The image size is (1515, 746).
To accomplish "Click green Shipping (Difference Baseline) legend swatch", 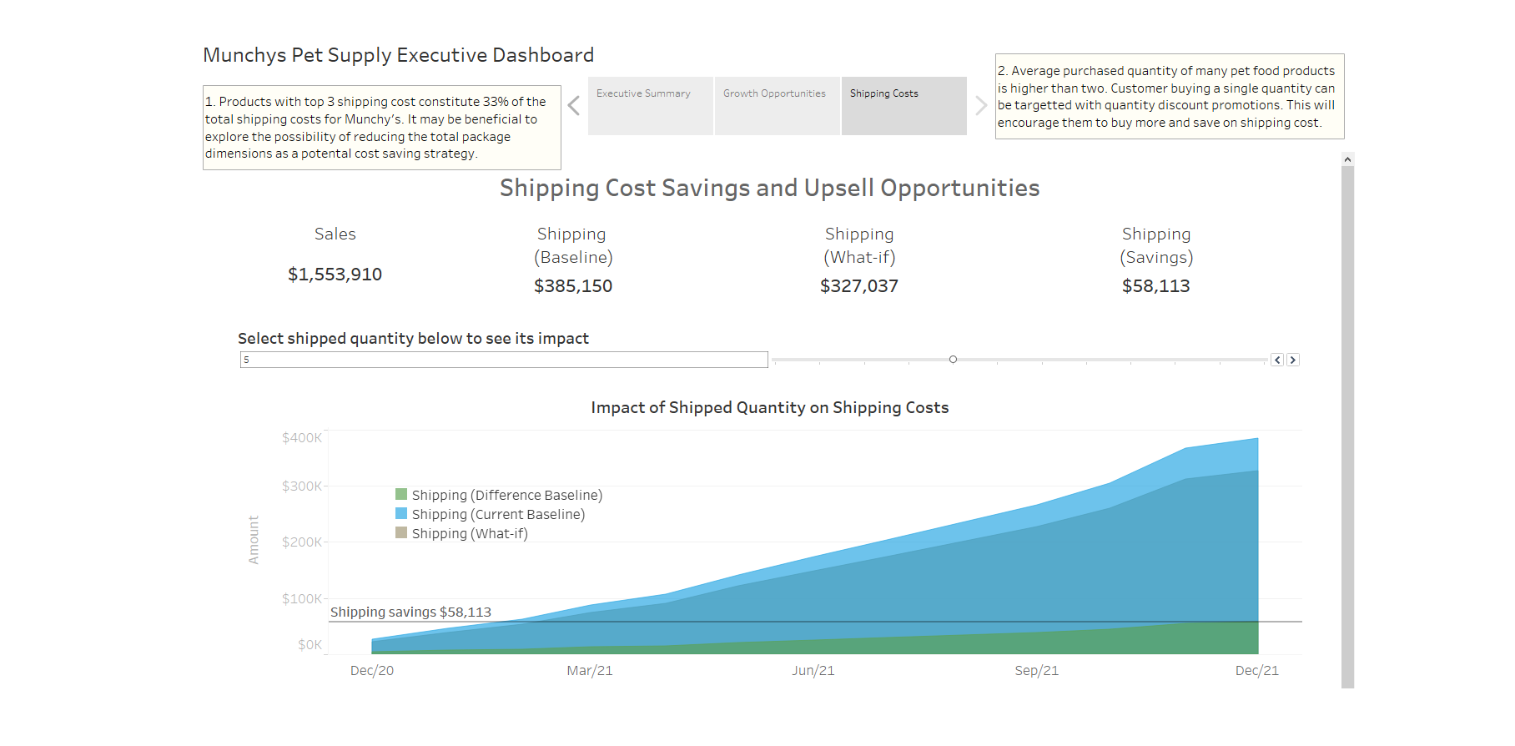I will click(x=401, y=494).
